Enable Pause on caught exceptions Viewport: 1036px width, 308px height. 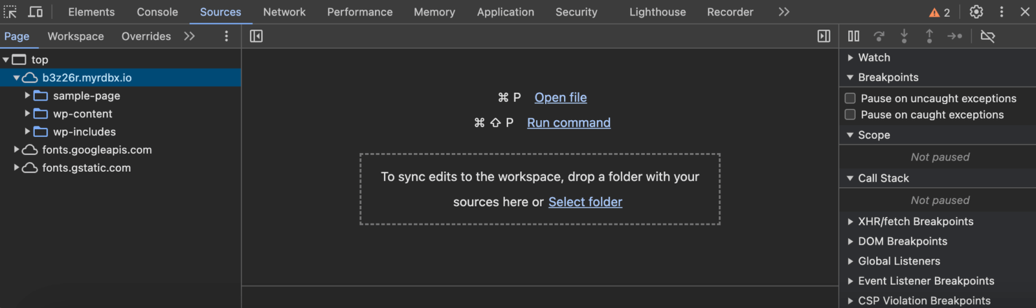[850, 115]
